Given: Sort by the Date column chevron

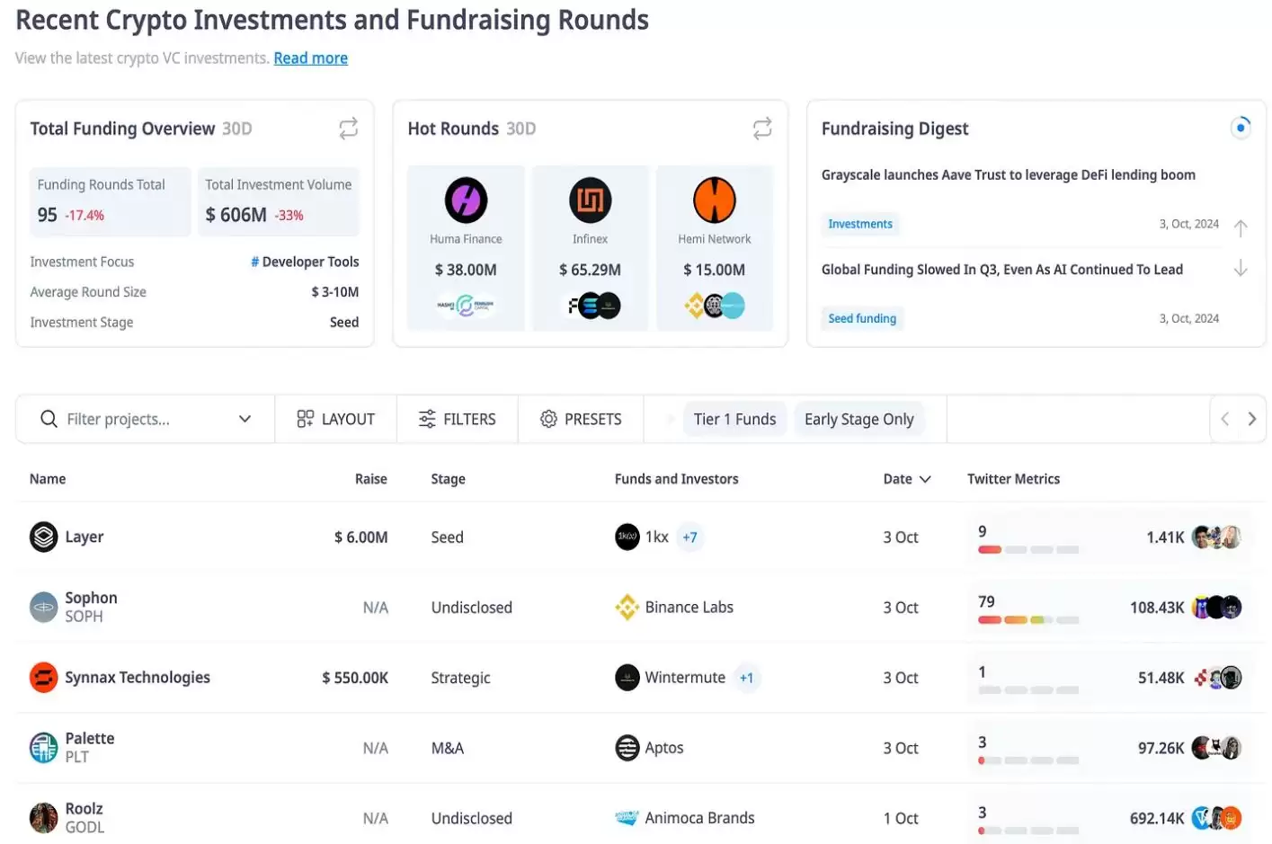Looking at the screenshot, I should [x=925, y=480].
